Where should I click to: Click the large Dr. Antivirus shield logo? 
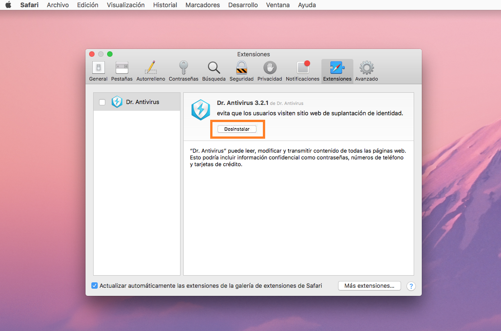click(x=201, y=110)
